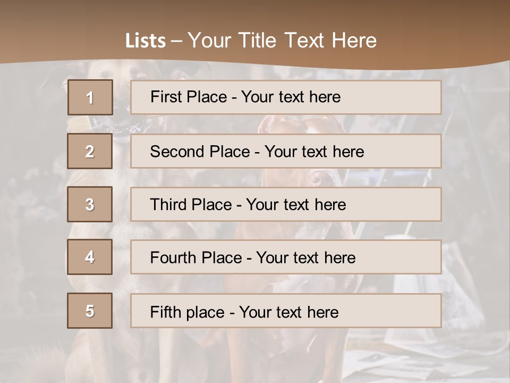This screenshot has width=510, height=383.
Task: Click the First Place text box
Action: (x=286, y=97)
